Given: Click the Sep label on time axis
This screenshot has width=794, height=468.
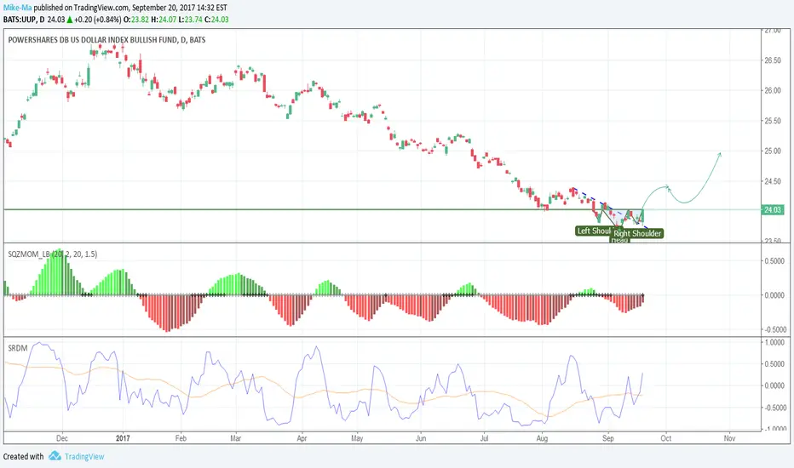Looking at the screenshot, I should click(608, 438).
